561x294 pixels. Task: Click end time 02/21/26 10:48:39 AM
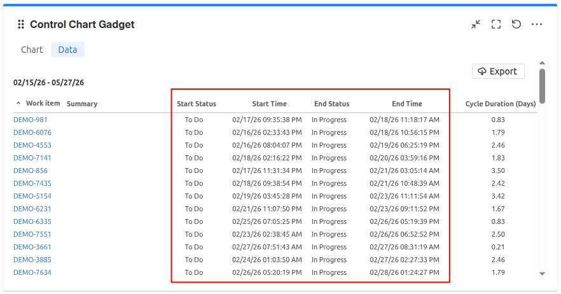(x=405, y=183)
